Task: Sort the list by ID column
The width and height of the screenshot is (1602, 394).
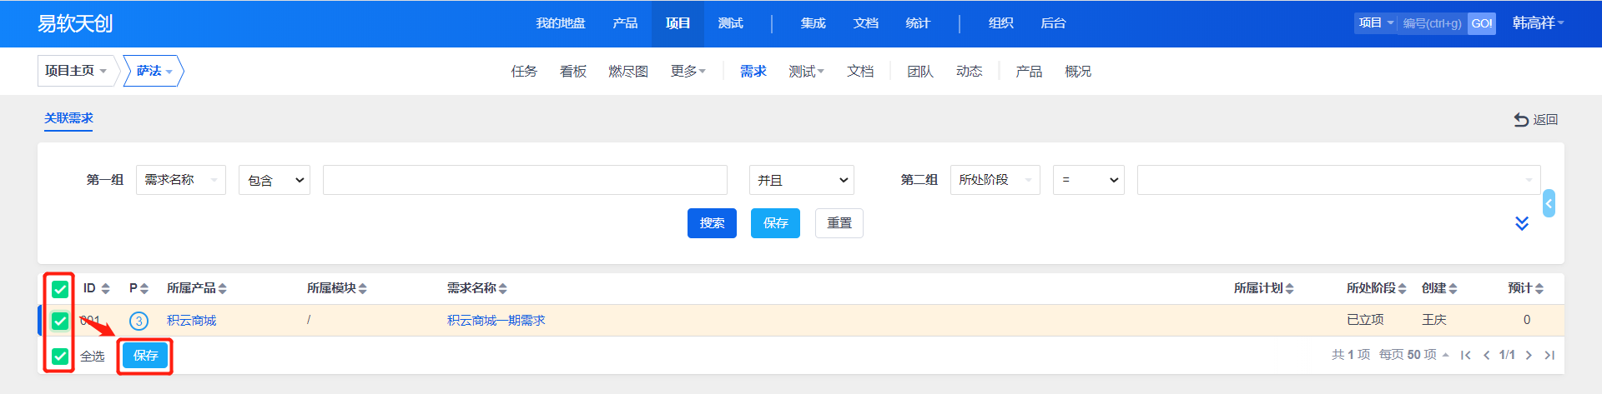Action: click(x=96, y=288)
